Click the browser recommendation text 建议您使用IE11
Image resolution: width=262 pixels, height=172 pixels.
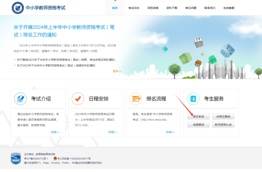coord(63,163)
